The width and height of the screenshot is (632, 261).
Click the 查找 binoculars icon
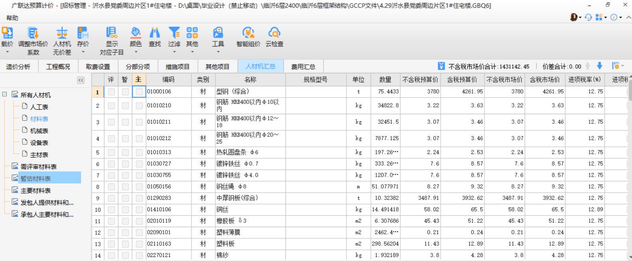click(x=155, y=33)
